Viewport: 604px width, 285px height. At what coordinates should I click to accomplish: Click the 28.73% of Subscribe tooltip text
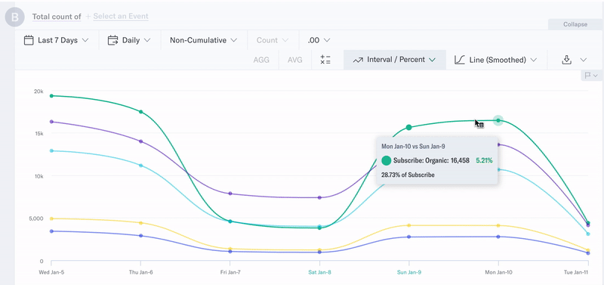(x=408, y=175)
